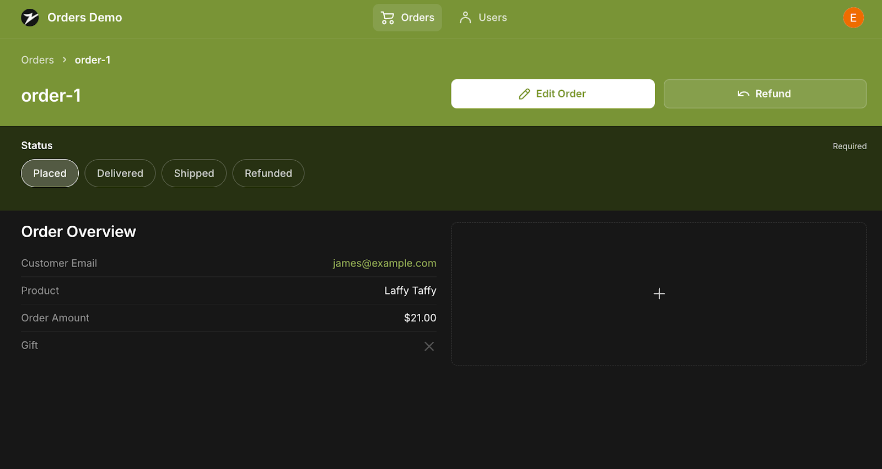Click the Product label
882x469 pixels.
click(x=40, y=291)
